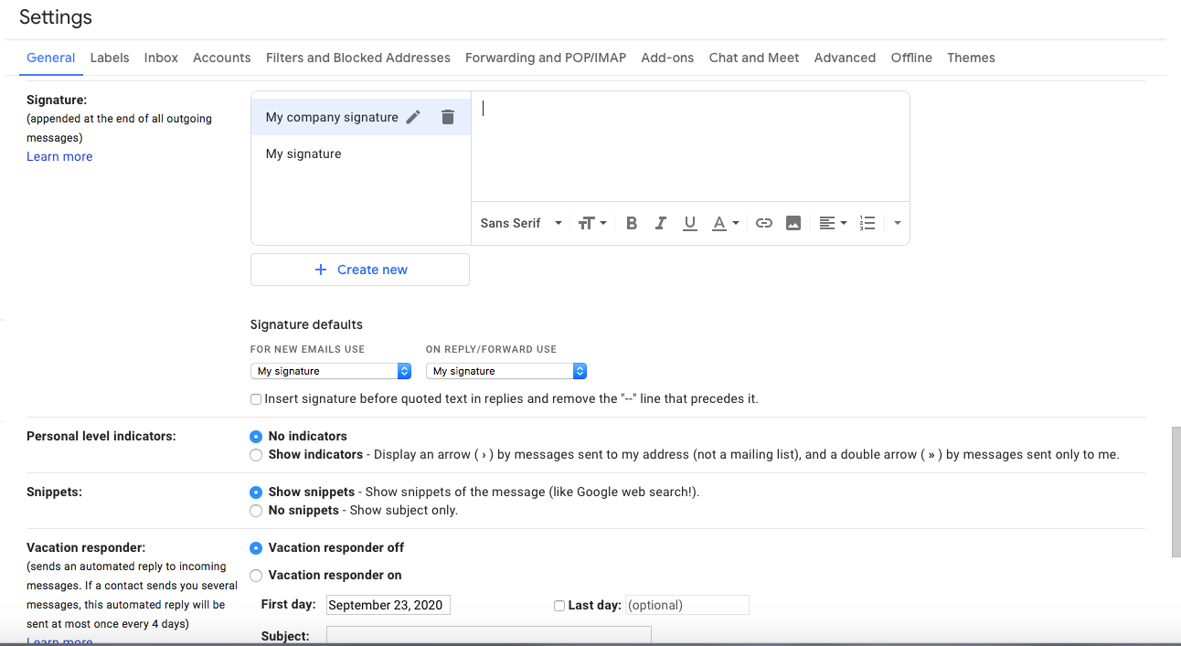Open the 'For new emails use' signature dropdown
The width and height of the screenshot is (1181, 646).
pyautogui.click(x=330, y=370)
